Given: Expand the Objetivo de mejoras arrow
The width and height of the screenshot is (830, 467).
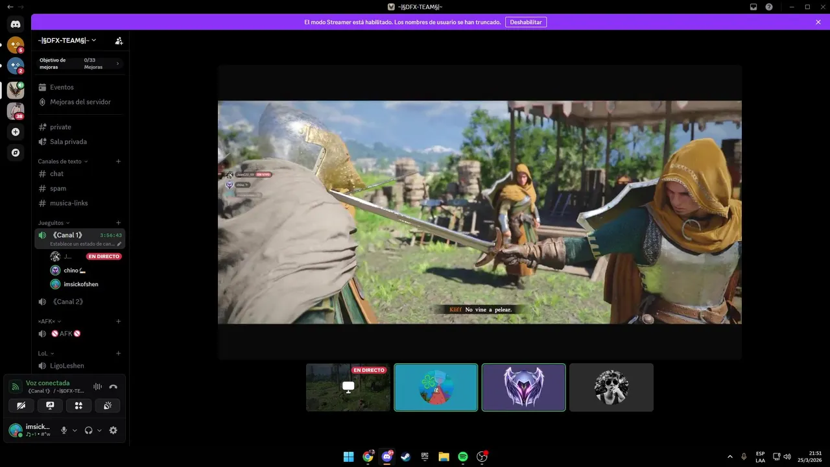Looking at the screenshot, I should pyautogui.click(x=117, y=64).
